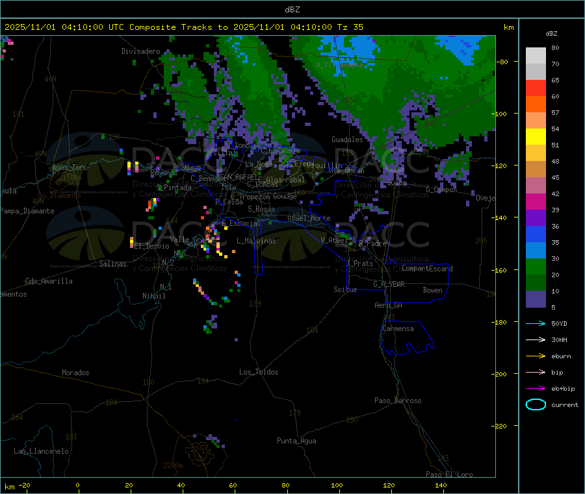Click the 'Cda_Amarilla' map label
This screenshot has width=585, height=494.
pos(49,281)
